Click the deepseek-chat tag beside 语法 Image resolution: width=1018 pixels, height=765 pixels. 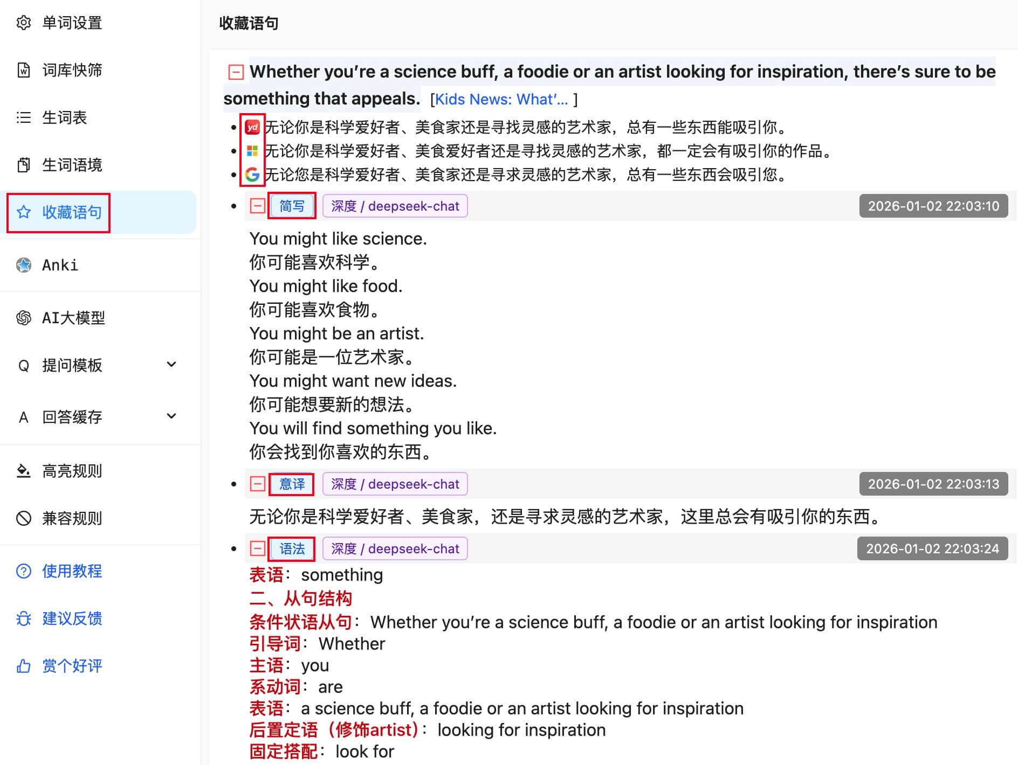[x=395, y=548]
